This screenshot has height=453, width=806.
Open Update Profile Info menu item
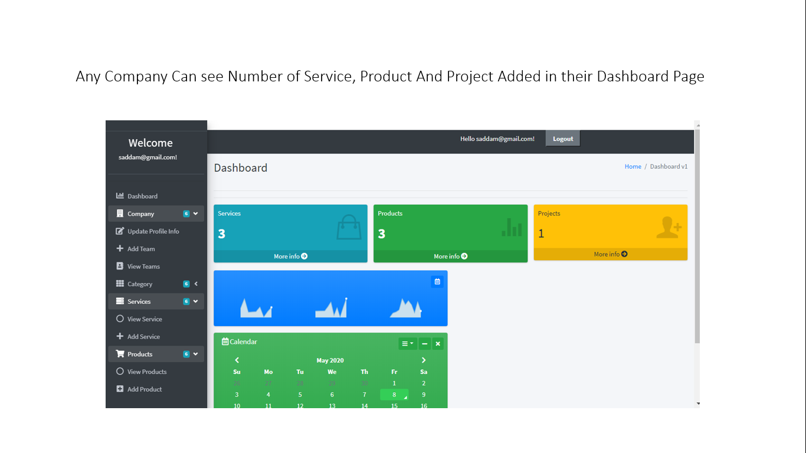(x=156, y=231)
